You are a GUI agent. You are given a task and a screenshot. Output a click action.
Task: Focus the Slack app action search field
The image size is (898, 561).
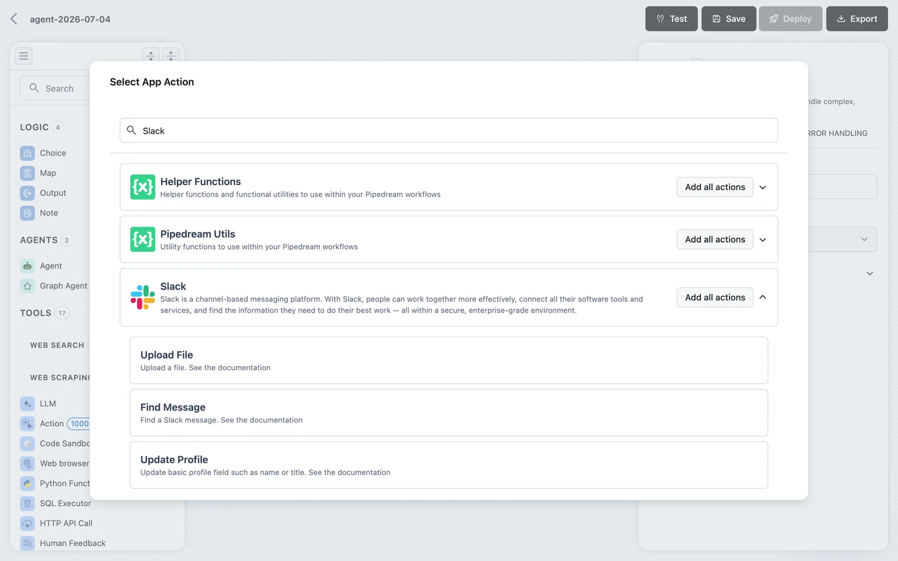tap(449, 130)
